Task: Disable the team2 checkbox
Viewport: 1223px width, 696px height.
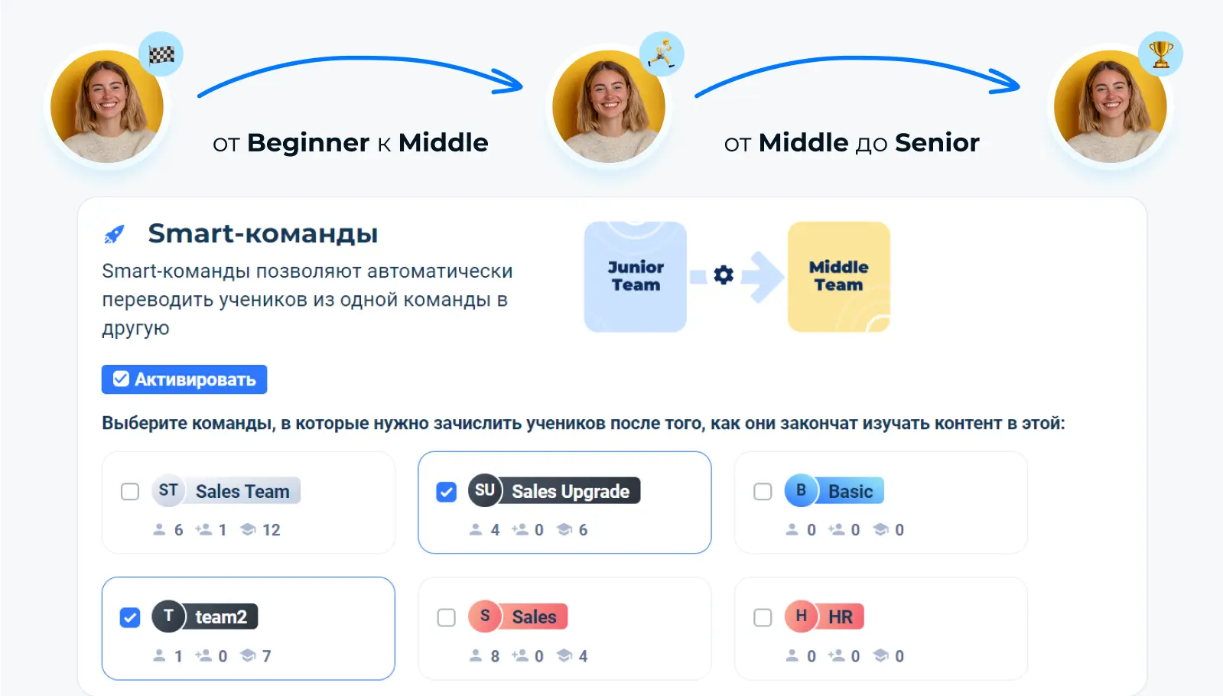Action: click(x=129, y=617)
